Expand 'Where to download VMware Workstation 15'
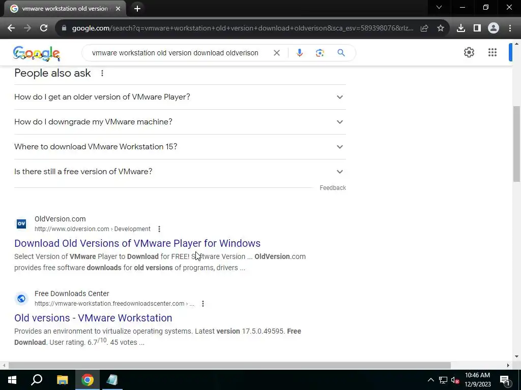 click(180, 147)
